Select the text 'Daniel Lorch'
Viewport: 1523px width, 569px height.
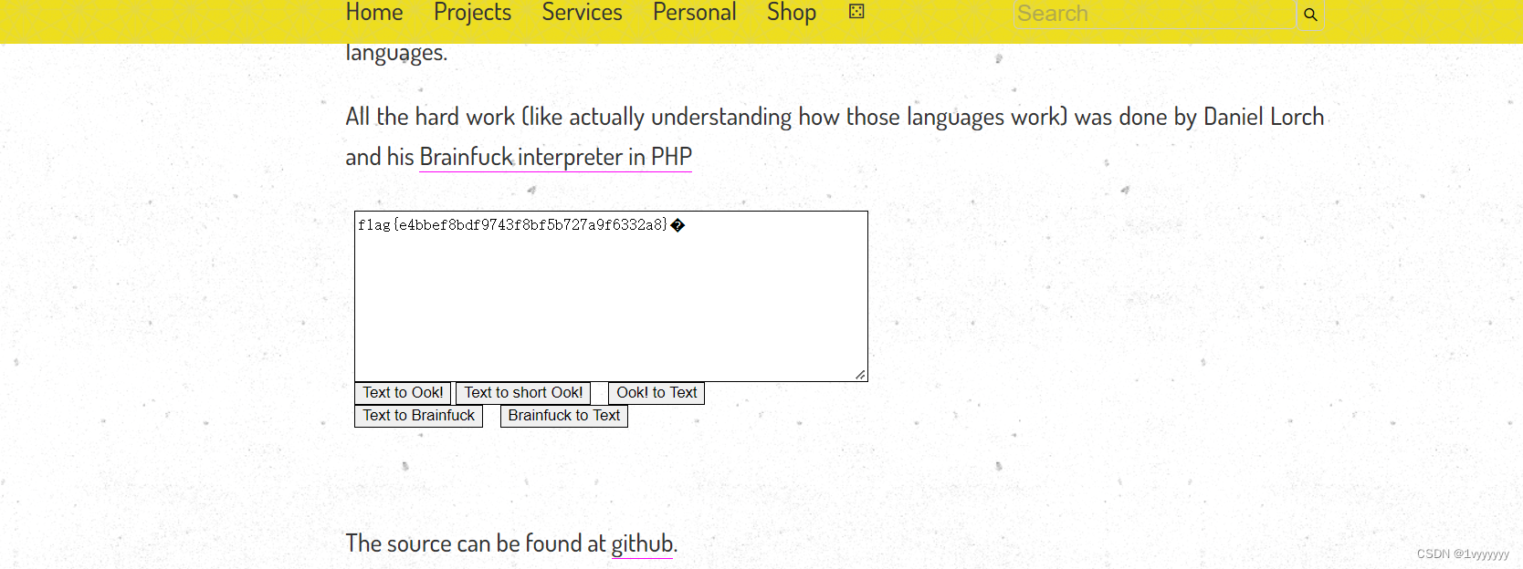(1264, 117)
